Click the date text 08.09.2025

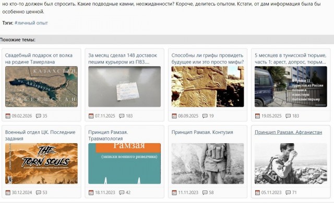click(188, 116)
